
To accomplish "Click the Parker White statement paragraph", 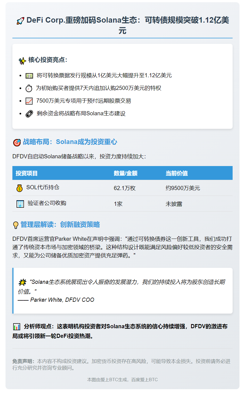I will coord(122,247).
